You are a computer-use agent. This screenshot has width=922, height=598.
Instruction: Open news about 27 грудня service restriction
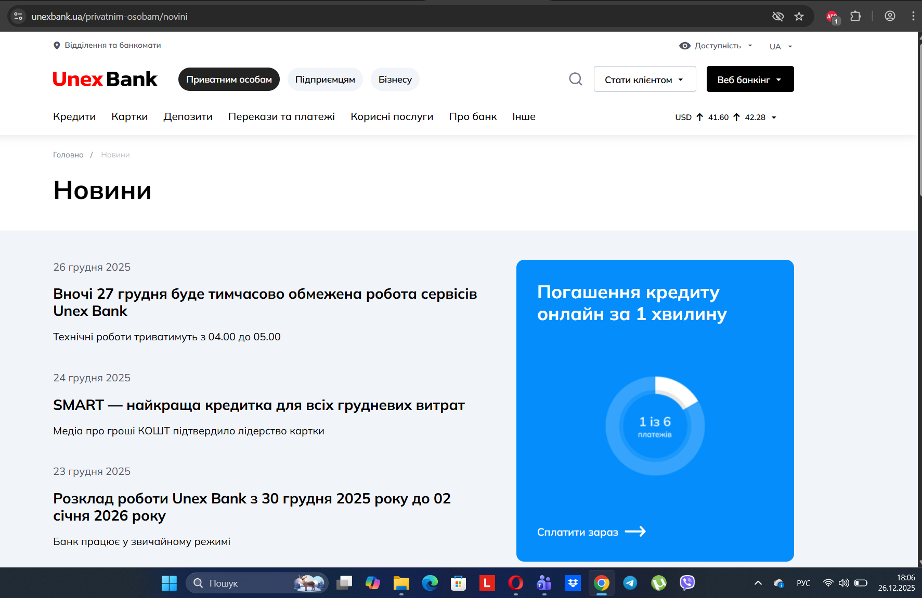click(265, 302)
